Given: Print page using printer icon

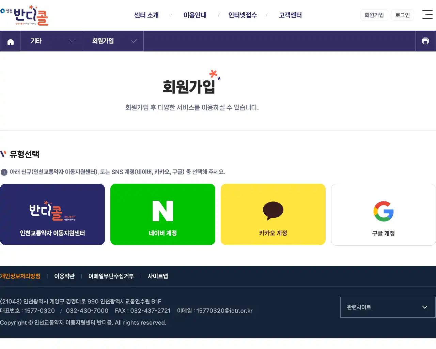Looking at the screenshot, I should coord(425,41).
